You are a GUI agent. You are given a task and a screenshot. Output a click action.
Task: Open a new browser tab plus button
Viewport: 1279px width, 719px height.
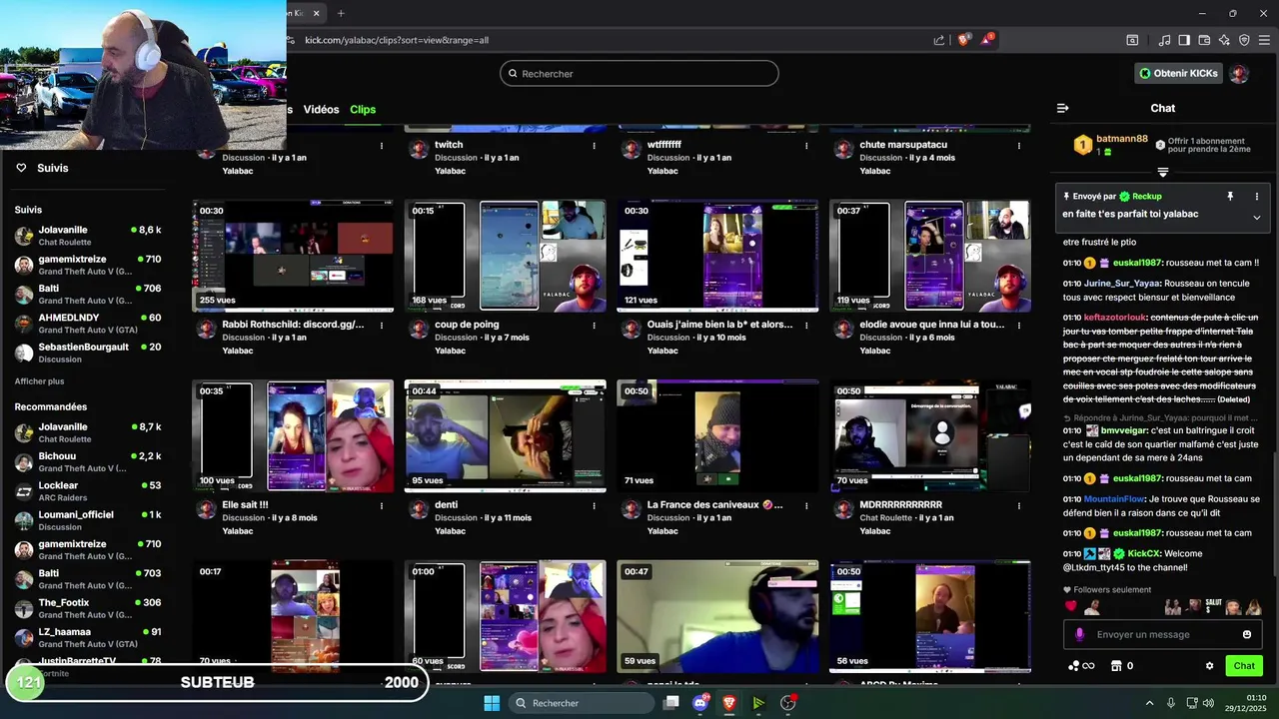[341, 13]
